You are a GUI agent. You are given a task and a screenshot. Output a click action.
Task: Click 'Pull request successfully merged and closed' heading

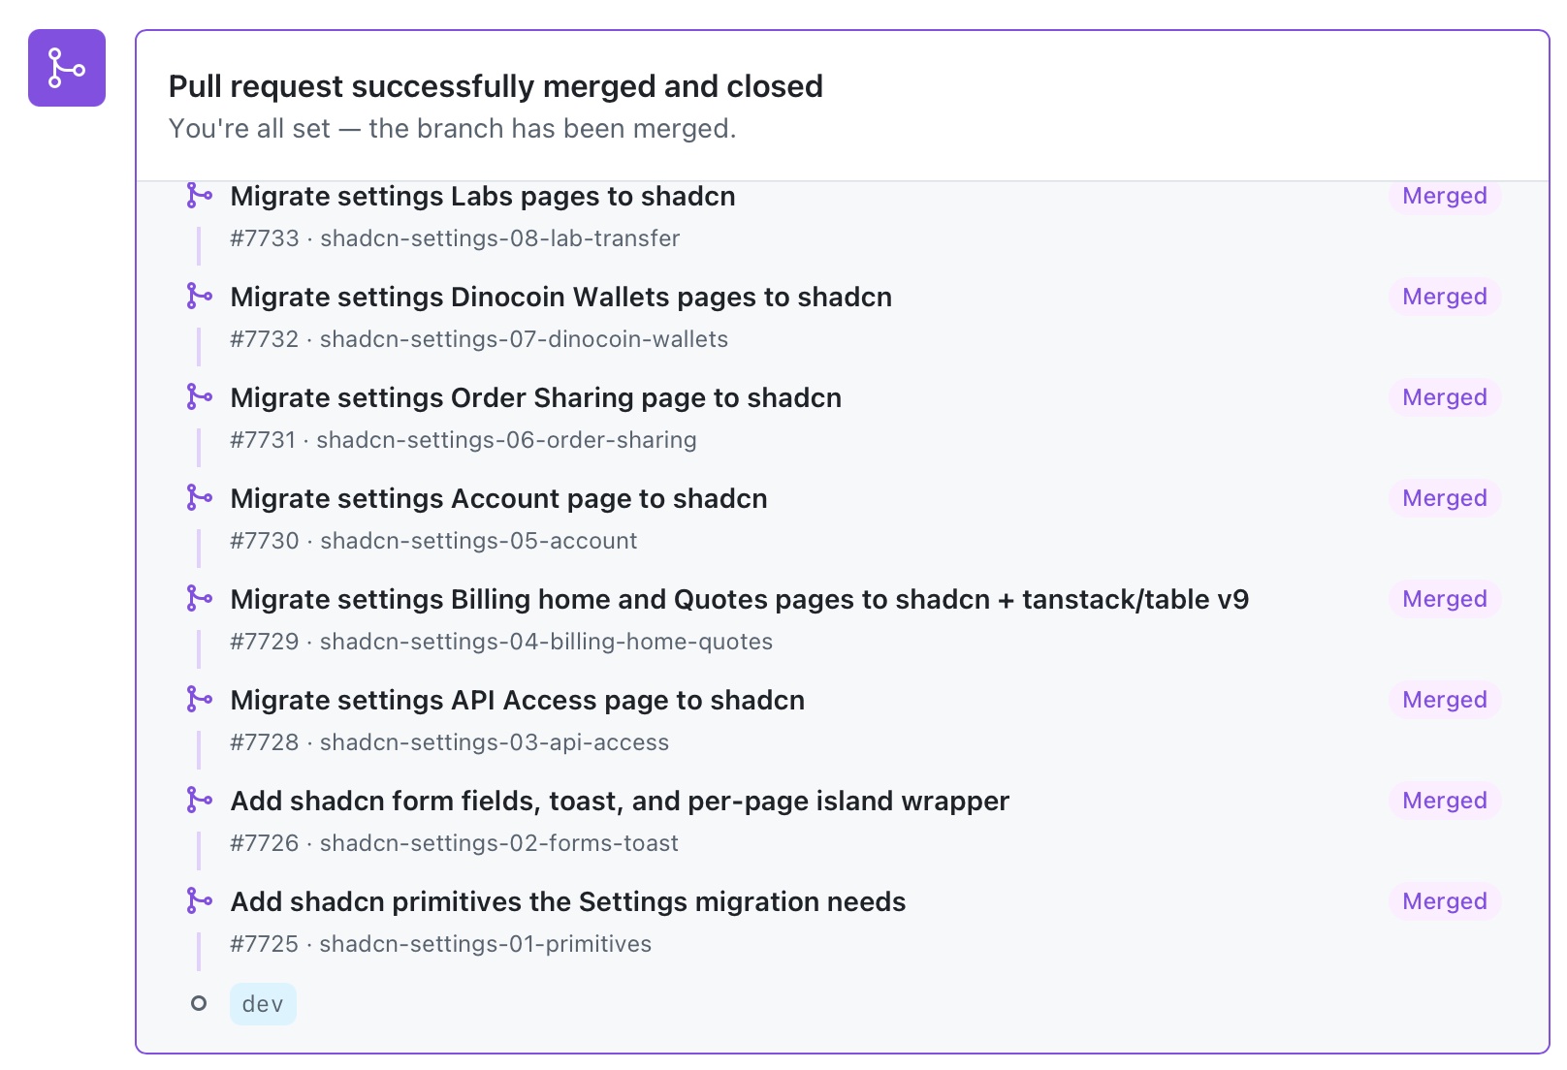[496, 86]
